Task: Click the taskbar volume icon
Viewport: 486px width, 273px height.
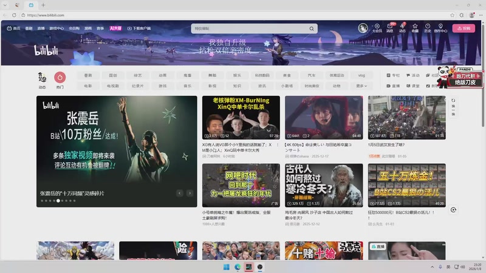Action: coord(463,267)
